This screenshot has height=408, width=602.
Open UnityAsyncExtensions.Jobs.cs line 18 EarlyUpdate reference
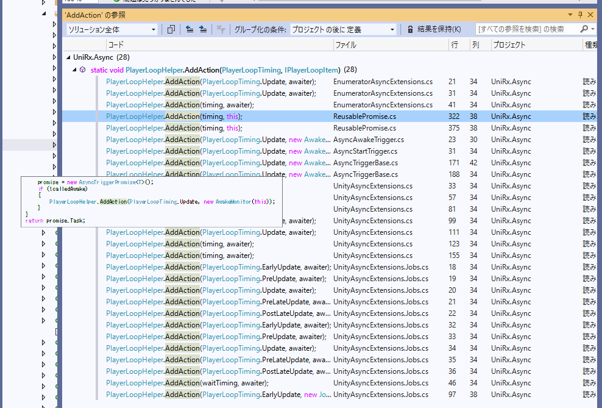330,267
